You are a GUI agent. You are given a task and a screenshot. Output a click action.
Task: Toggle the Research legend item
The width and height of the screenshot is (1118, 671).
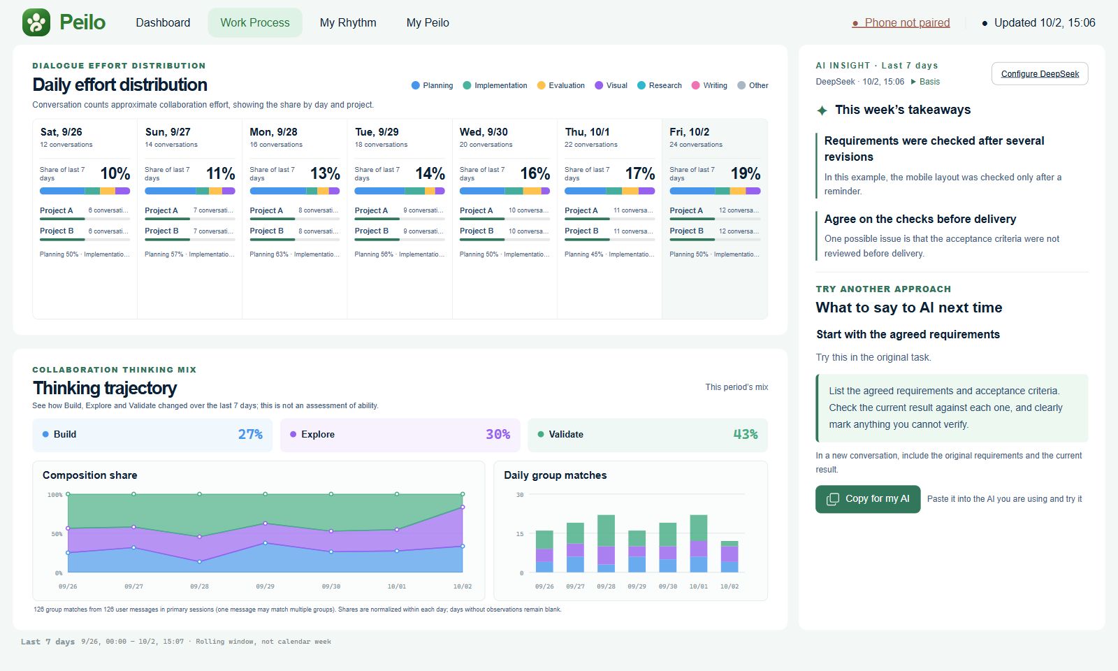click(x=659, y=85)
